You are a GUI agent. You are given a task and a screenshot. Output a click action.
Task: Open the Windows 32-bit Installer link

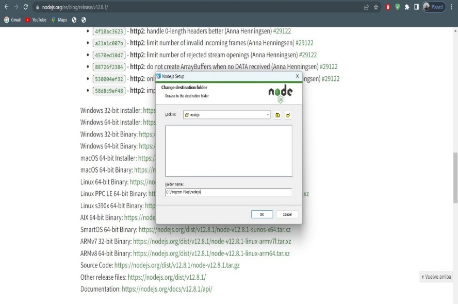coord(149,111)
